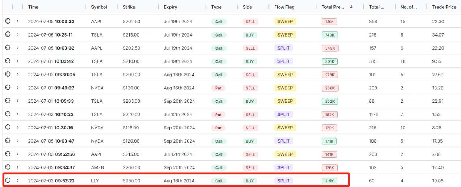Expand the TSLA 10:10:22 row chevron

click(17, 114)
